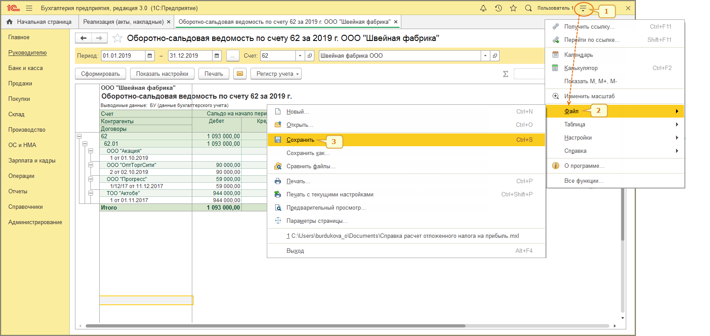Click Сохранить floppy disk icon
710x336 pixels.
(278, 140)
